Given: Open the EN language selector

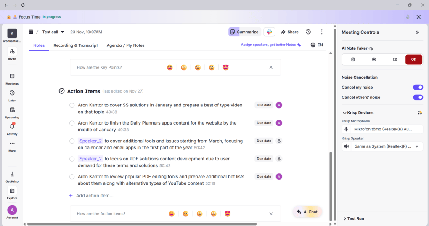Looking at the screenshot, I should tap(317, 45).
